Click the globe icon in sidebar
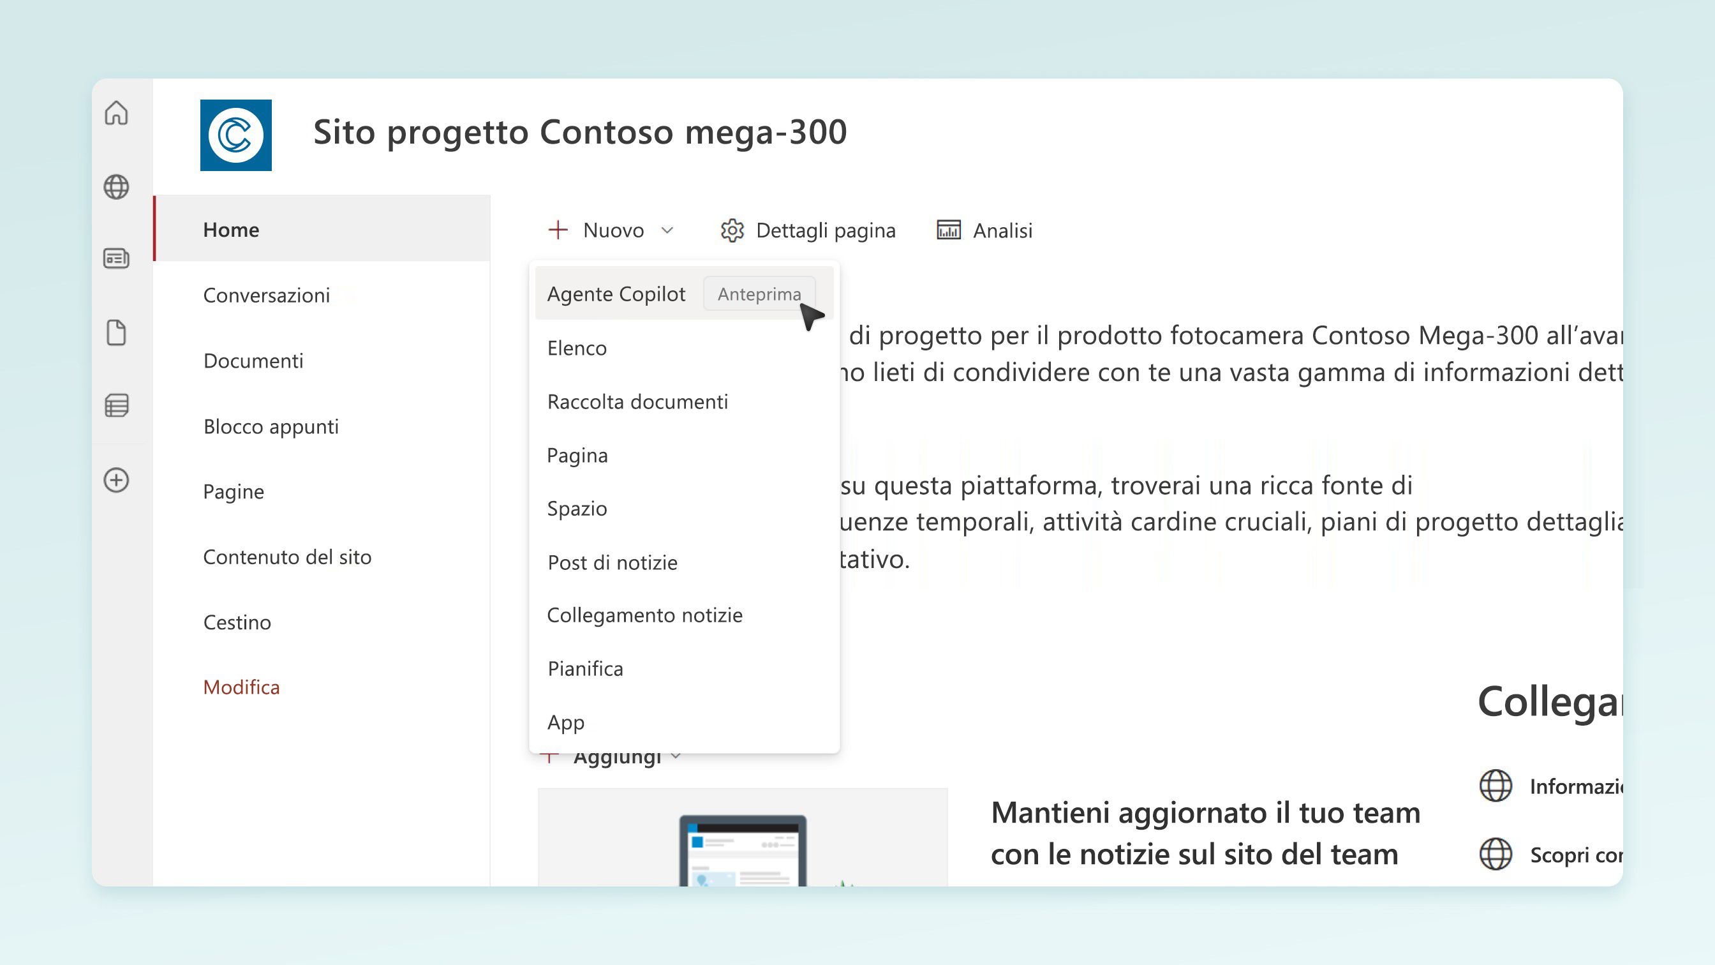The width and height of the screenshot is (1715, 965). (117, 186)
